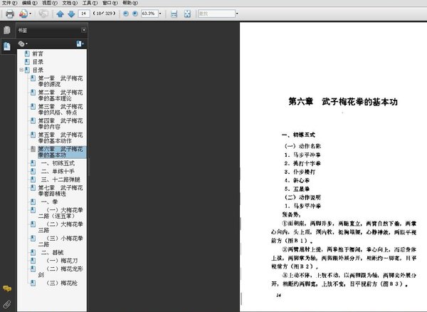This screenshot has height=312, width=427.
Task: Open bookmark 二、单练十手
Action: [x=58, y=172]
